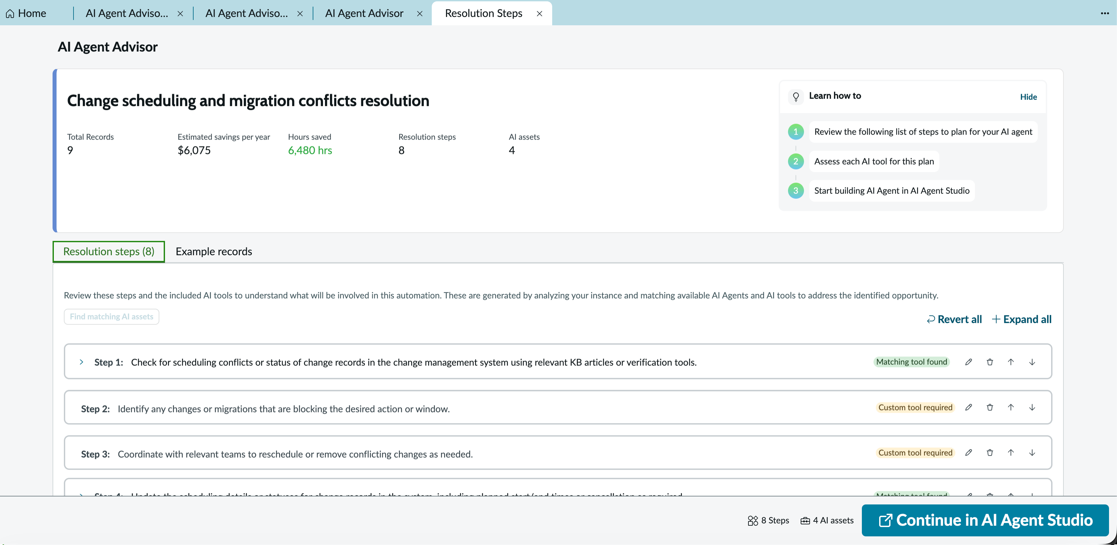The image size is (1117, 545).
Task: Click Matching tool found badge on Step 1
Action: click(x=911, y=362)
